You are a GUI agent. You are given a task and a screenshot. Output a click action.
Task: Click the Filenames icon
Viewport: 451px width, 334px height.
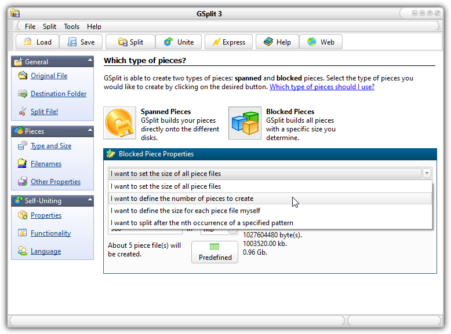click(x=23, y=163)
